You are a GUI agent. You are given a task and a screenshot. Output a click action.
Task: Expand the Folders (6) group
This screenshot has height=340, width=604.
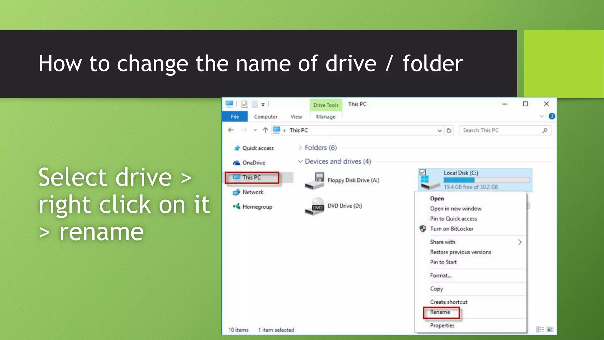(300, 148)
